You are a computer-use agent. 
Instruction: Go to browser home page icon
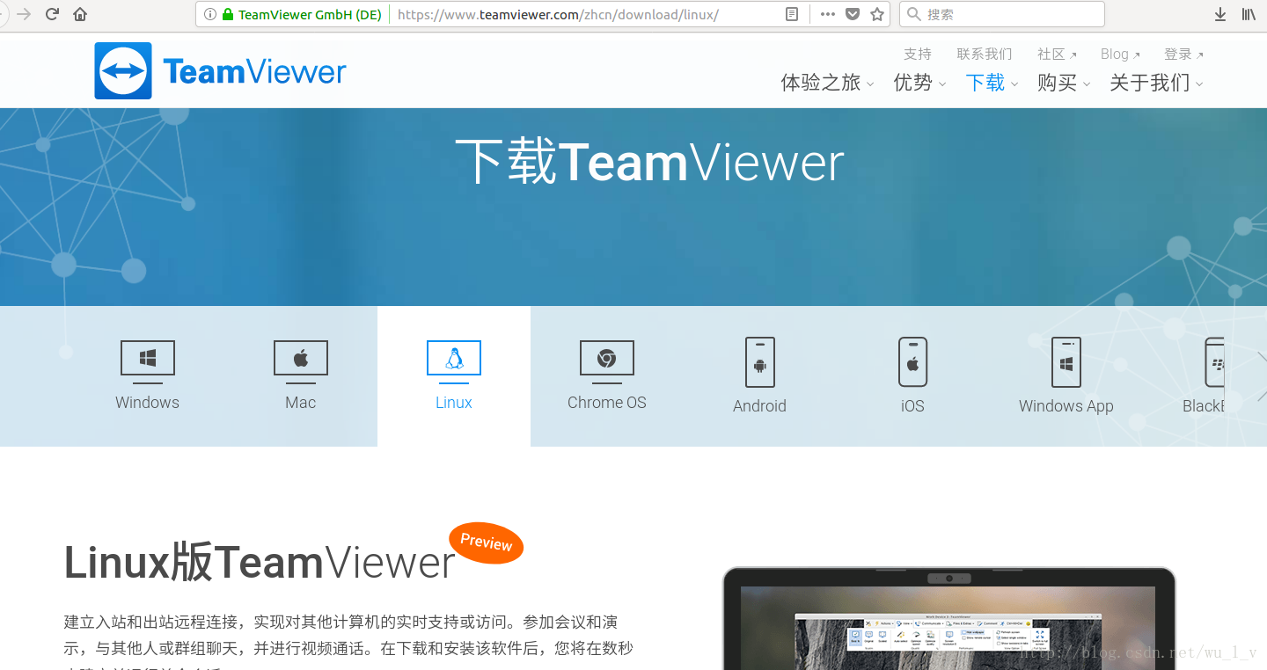coord(80,14)
